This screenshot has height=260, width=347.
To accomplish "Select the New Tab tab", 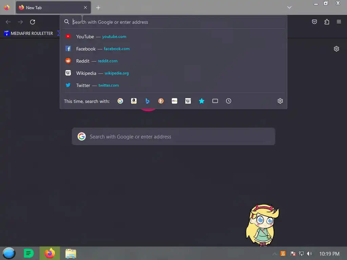I will tap(53, 7).
